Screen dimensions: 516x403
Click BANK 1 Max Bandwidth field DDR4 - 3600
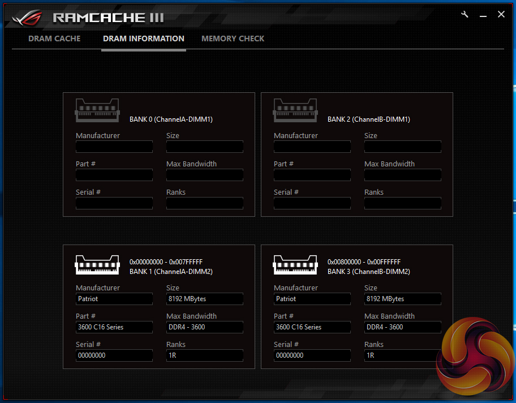tap(205, 327)
